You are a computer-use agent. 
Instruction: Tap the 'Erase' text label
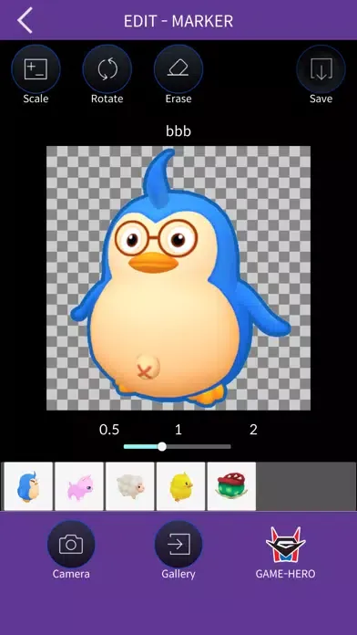(x=178, y=99)
